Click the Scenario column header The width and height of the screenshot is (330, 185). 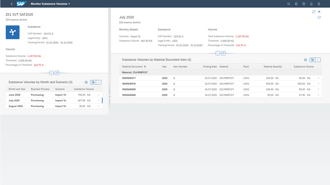(60, 89)
